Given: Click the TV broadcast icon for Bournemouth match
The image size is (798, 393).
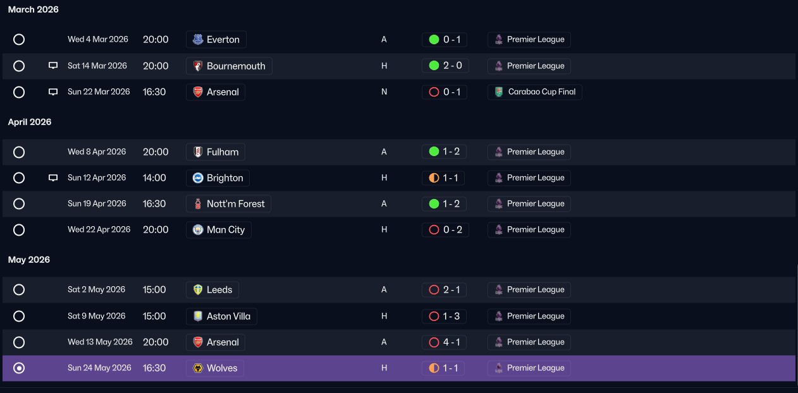Looking at the screenshot, I should click(x=53, y=66).
